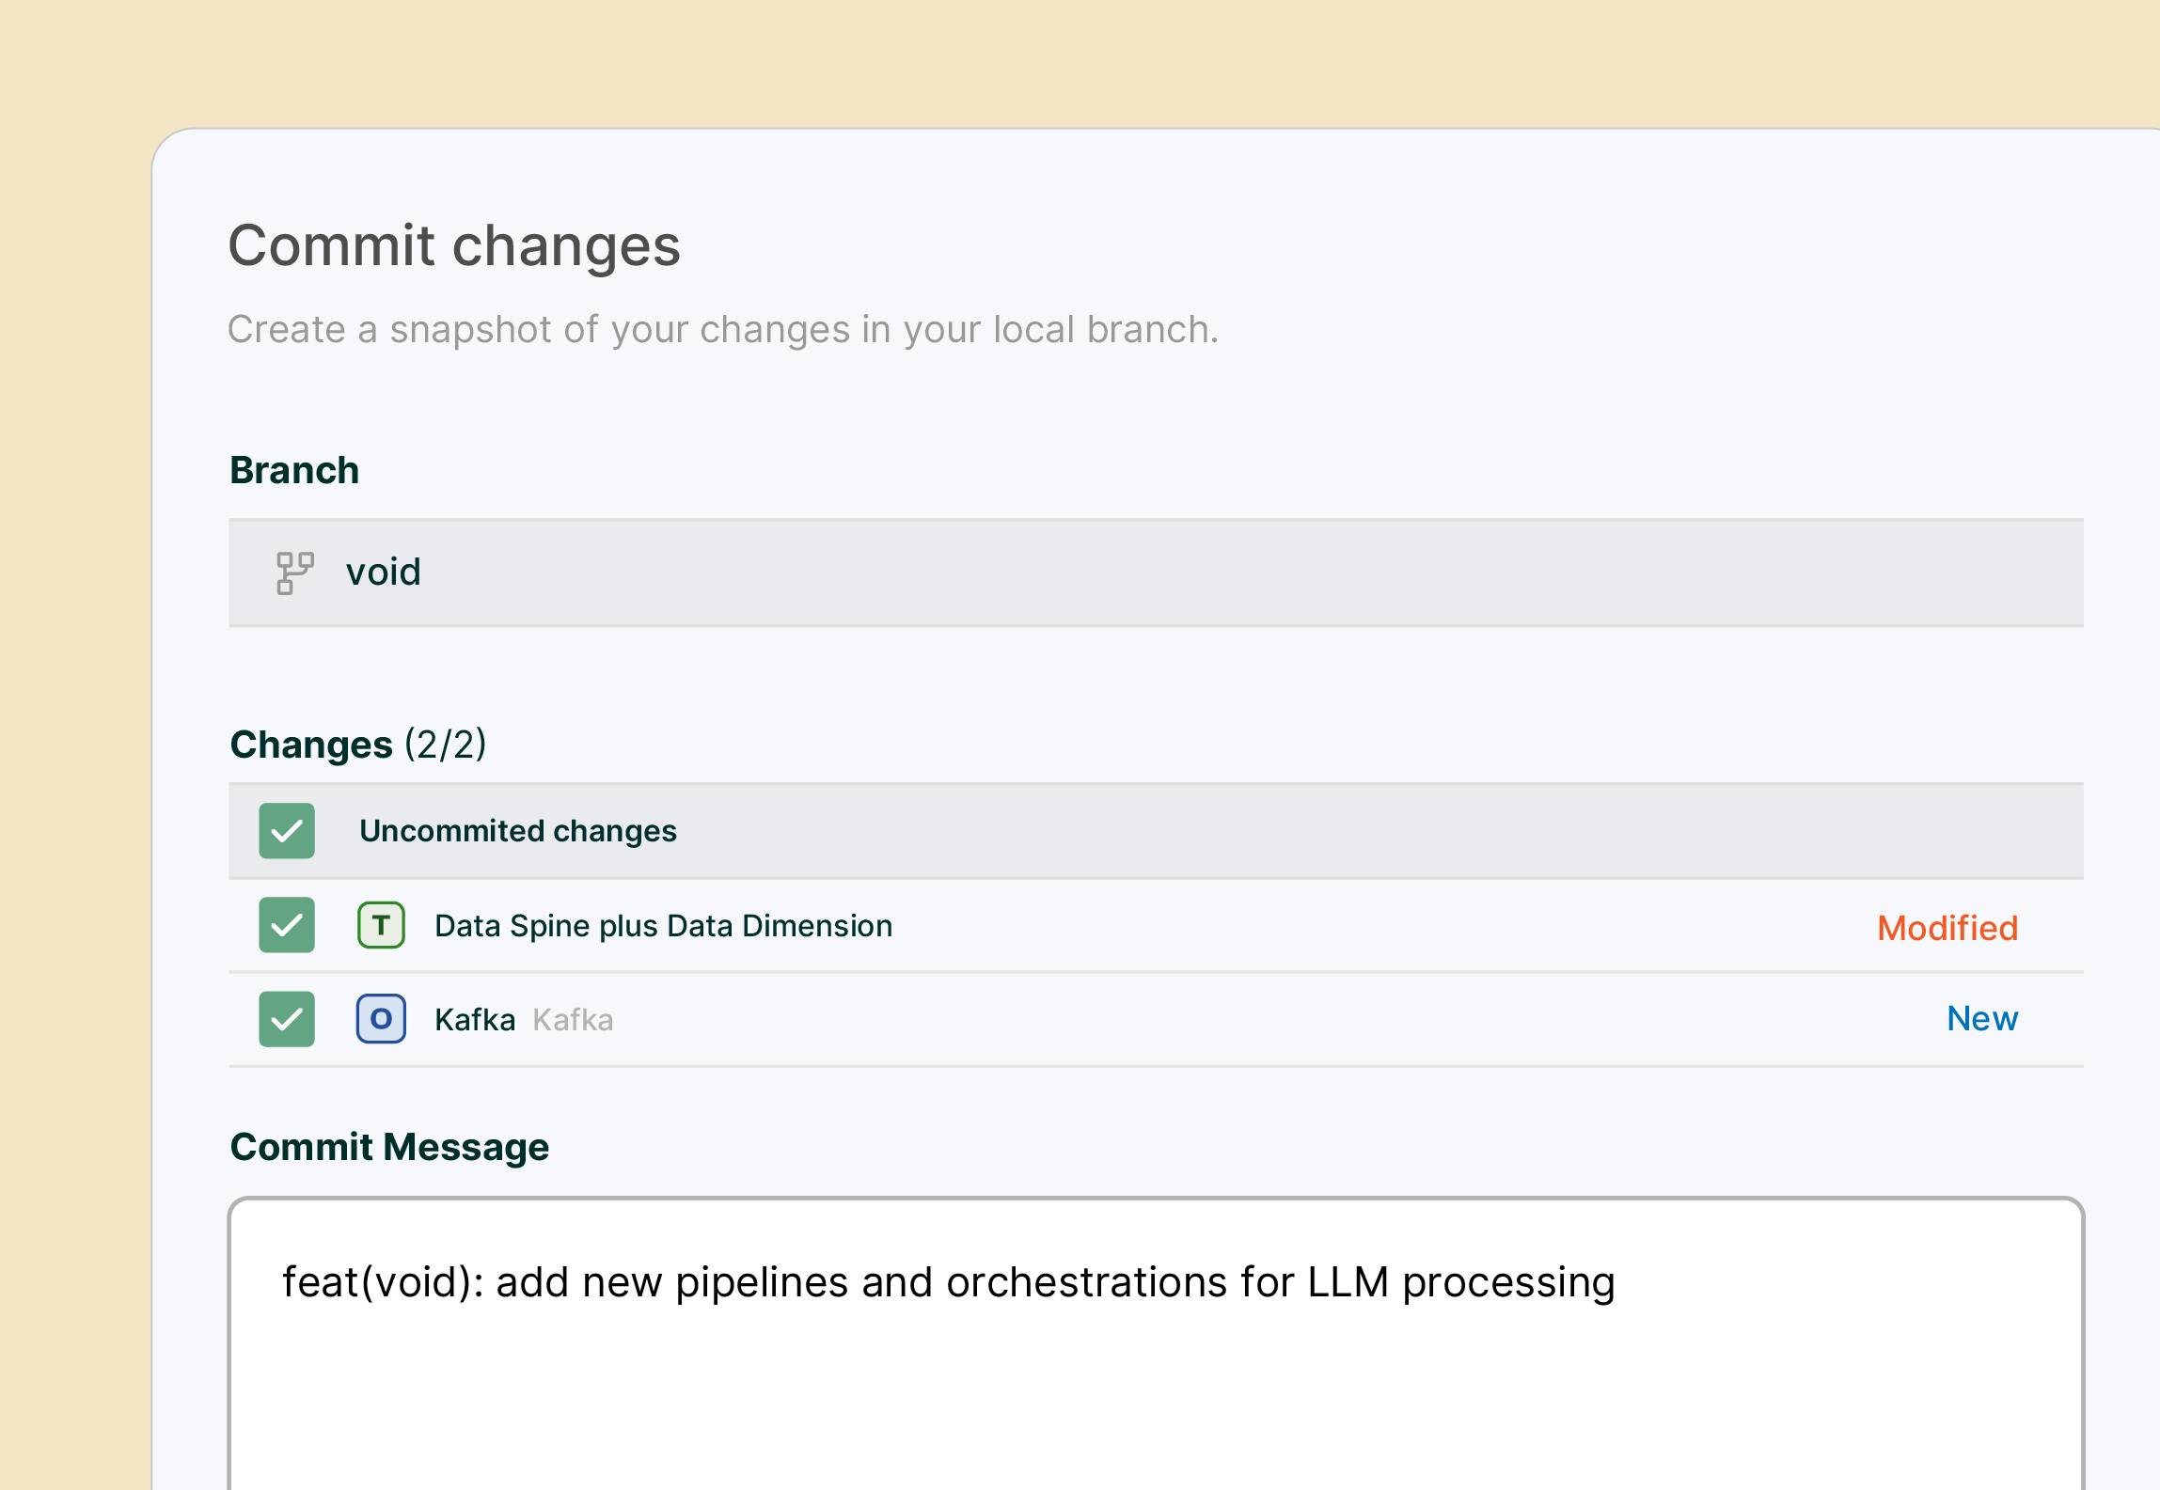
Task: Deselect the Kafka change checkbox
Action: click(286, 1018)
